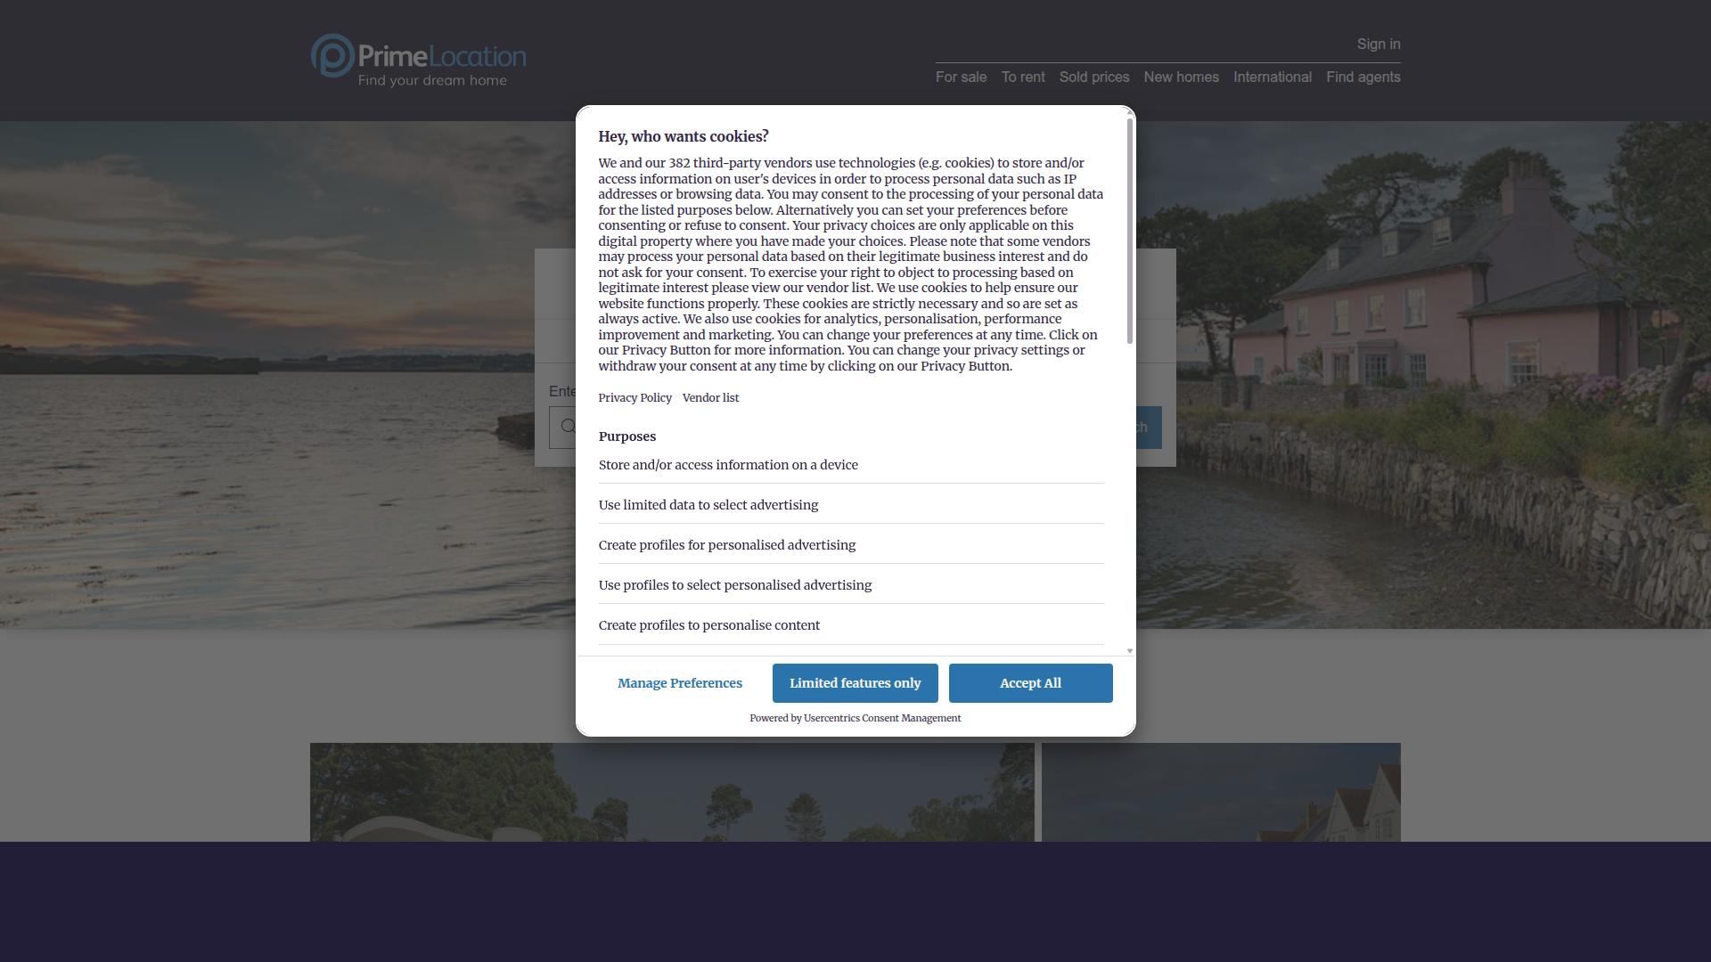Click the 'Hey, who wants cookies?' heading
Image resolution: width=1711 pixels, height=962 pixels.
[684, 136]
